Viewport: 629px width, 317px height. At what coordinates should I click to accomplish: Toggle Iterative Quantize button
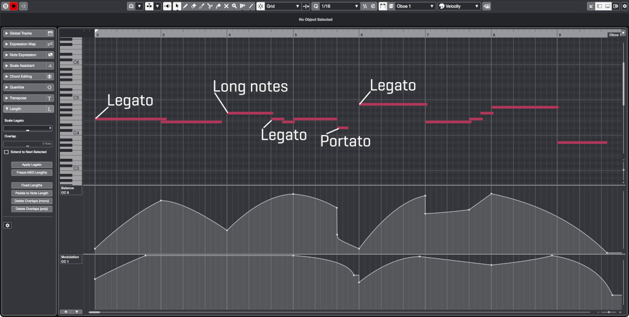coord(365,6)
